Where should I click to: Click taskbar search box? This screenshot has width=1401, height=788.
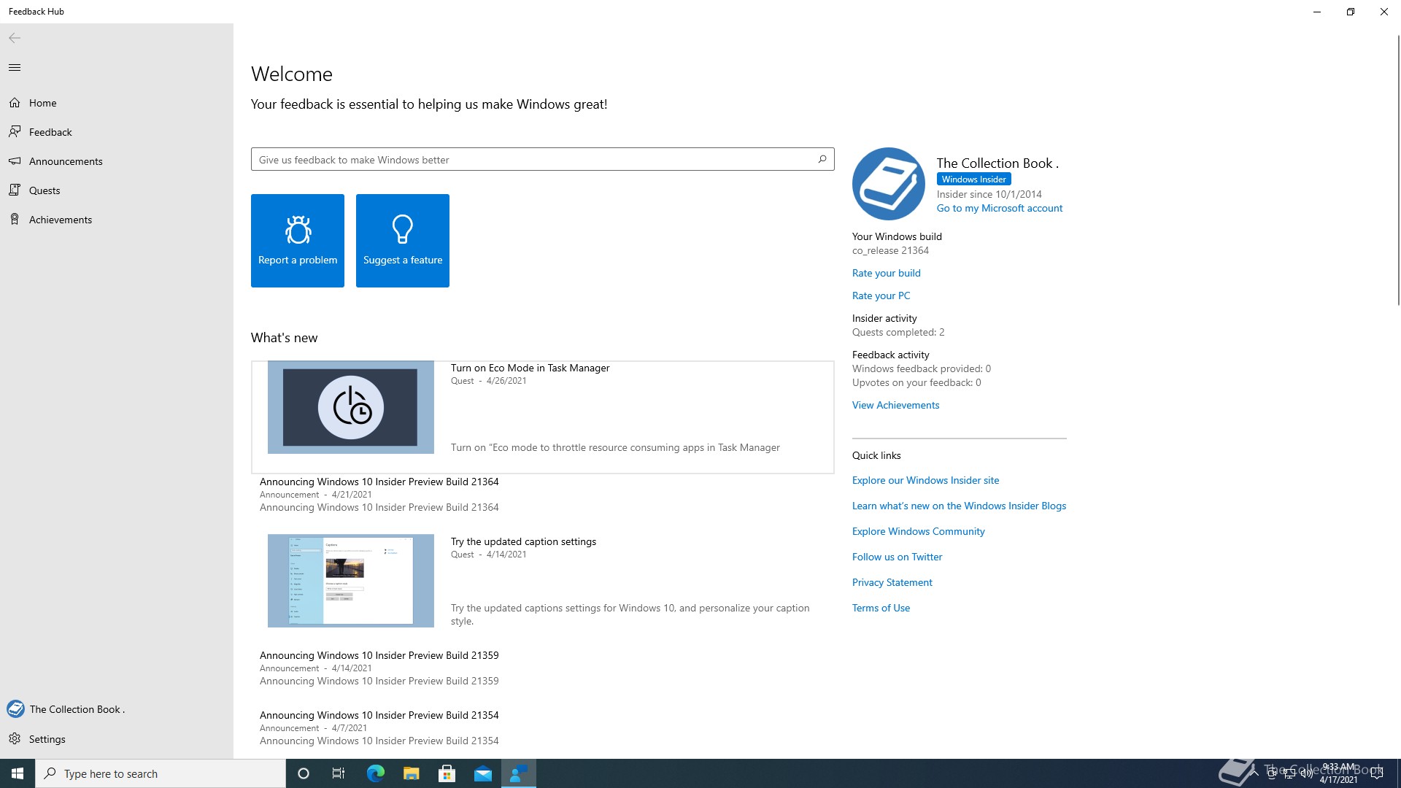(161, 773)
